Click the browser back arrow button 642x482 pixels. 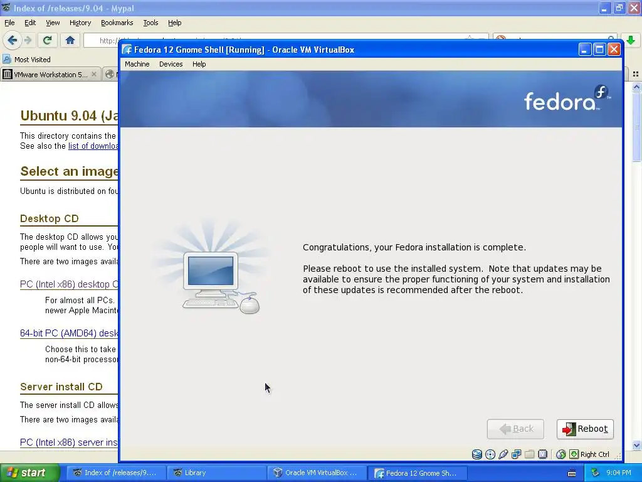(x=13, y=40)
